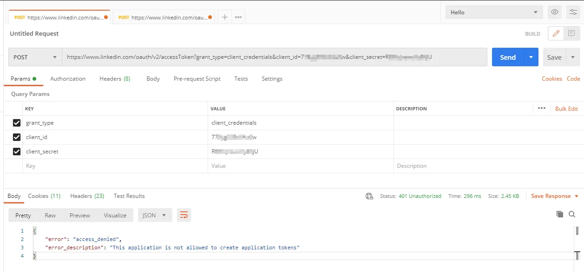Click the client_credentials value cell
Screen dimensions: 584x273
pos(301,123)
